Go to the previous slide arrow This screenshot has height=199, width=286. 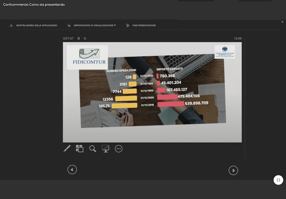72,169
